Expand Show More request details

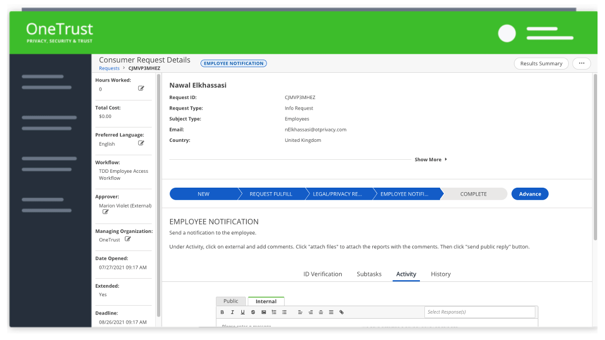pyautogui.click(x=431, y=159)
